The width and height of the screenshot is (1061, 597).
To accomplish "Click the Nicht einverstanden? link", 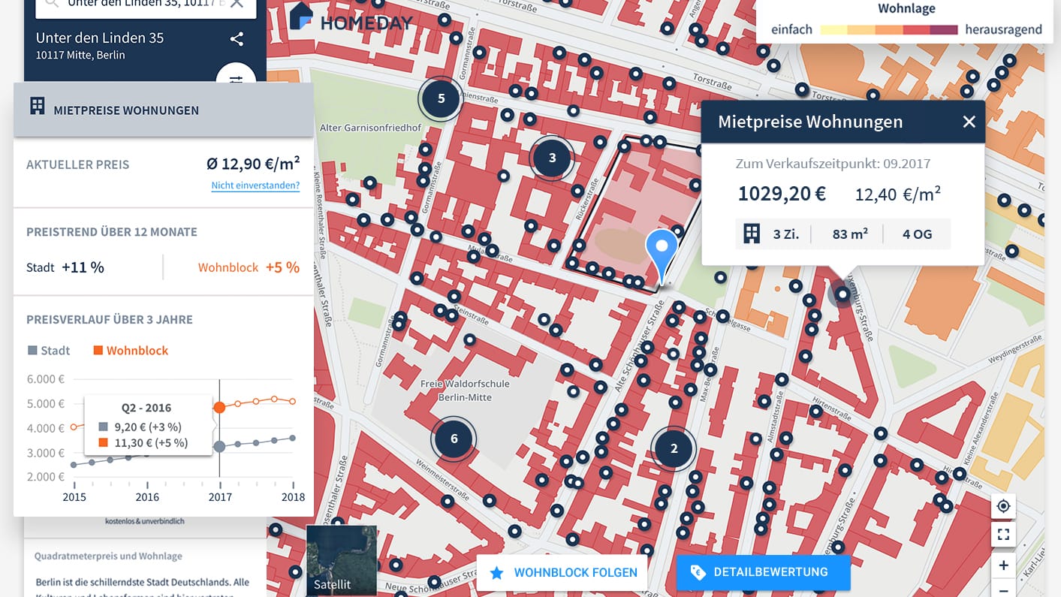I will pos(255,185).
